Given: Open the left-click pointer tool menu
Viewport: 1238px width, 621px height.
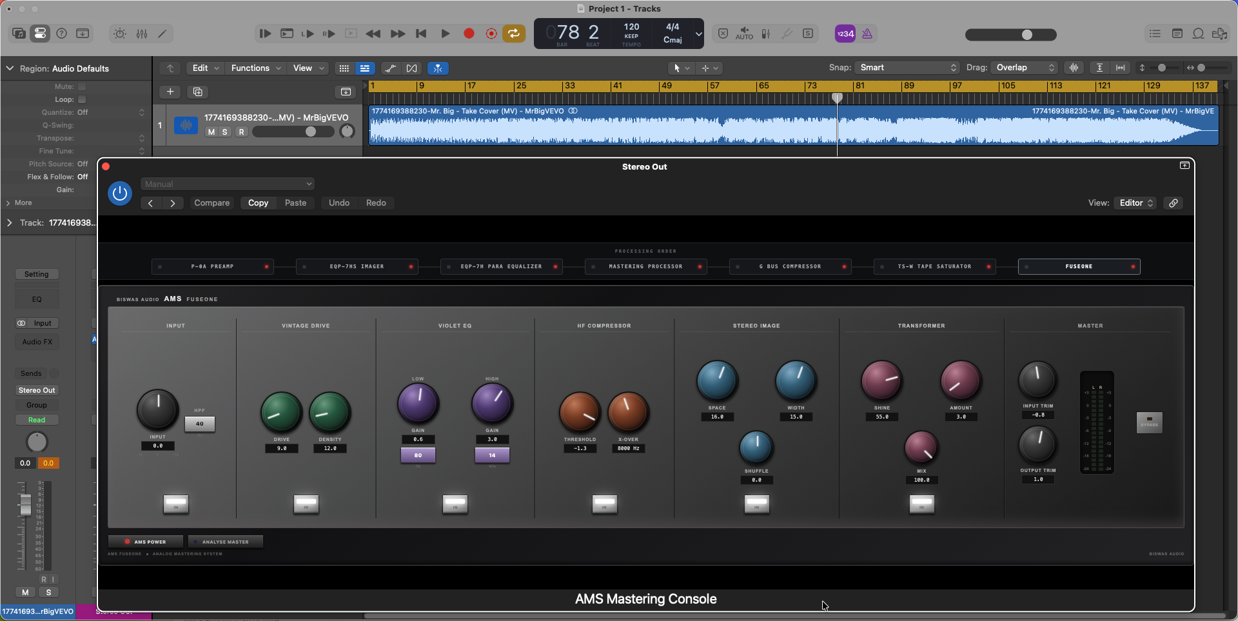Looking at the screenshot, I should coord(681,68).
